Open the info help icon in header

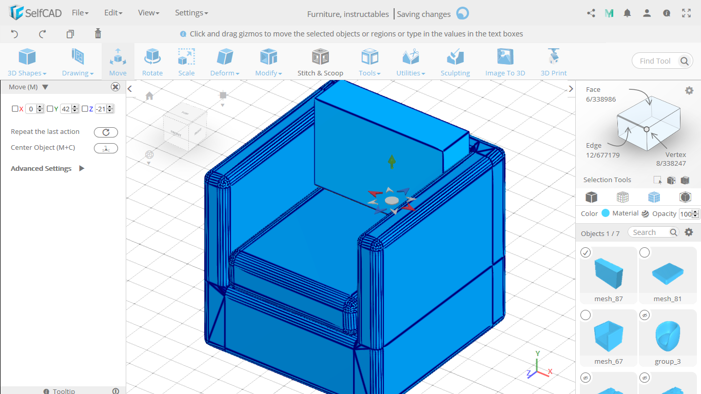click(667, 13)
